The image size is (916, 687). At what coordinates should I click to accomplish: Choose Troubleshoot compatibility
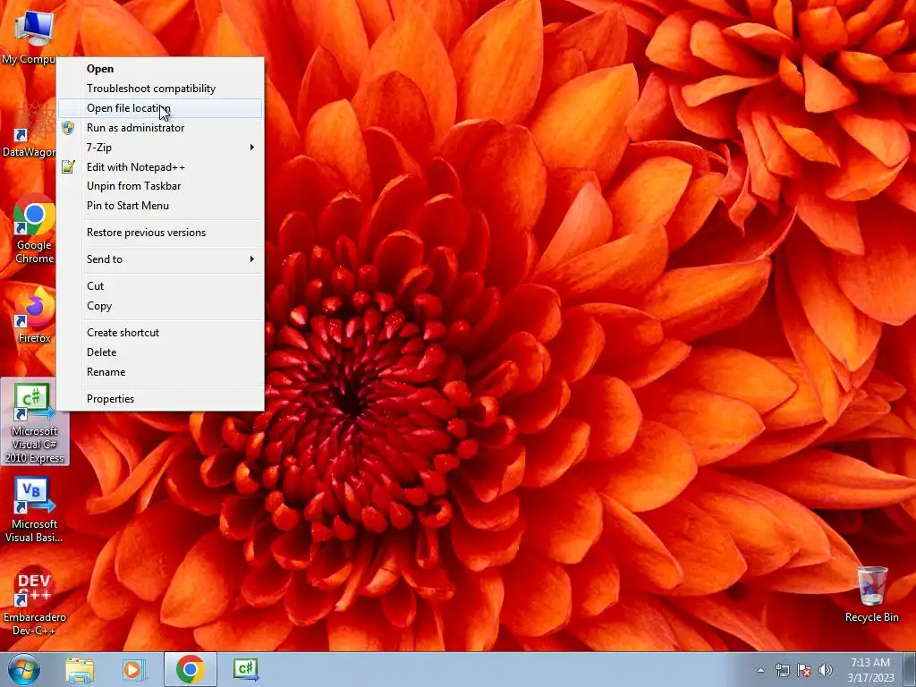pyautogui.click(x=160, y=89)
